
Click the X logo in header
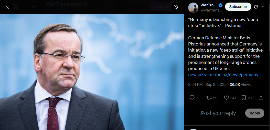[16, 7]
